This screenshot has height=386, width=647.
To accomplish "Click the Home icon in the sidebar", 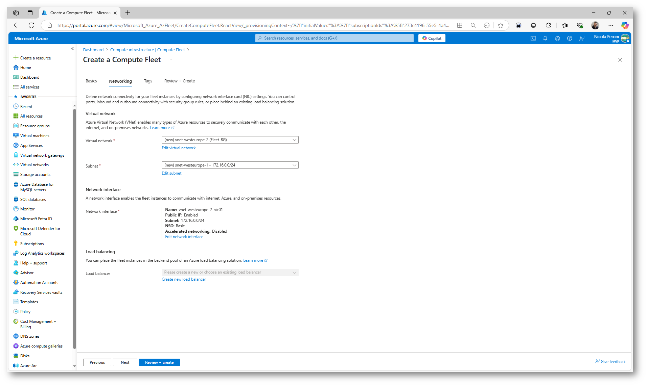I will pos(16,67).
